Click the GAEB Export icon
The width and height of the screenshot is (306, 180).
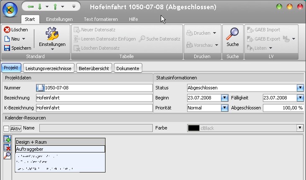pos(250,39)
